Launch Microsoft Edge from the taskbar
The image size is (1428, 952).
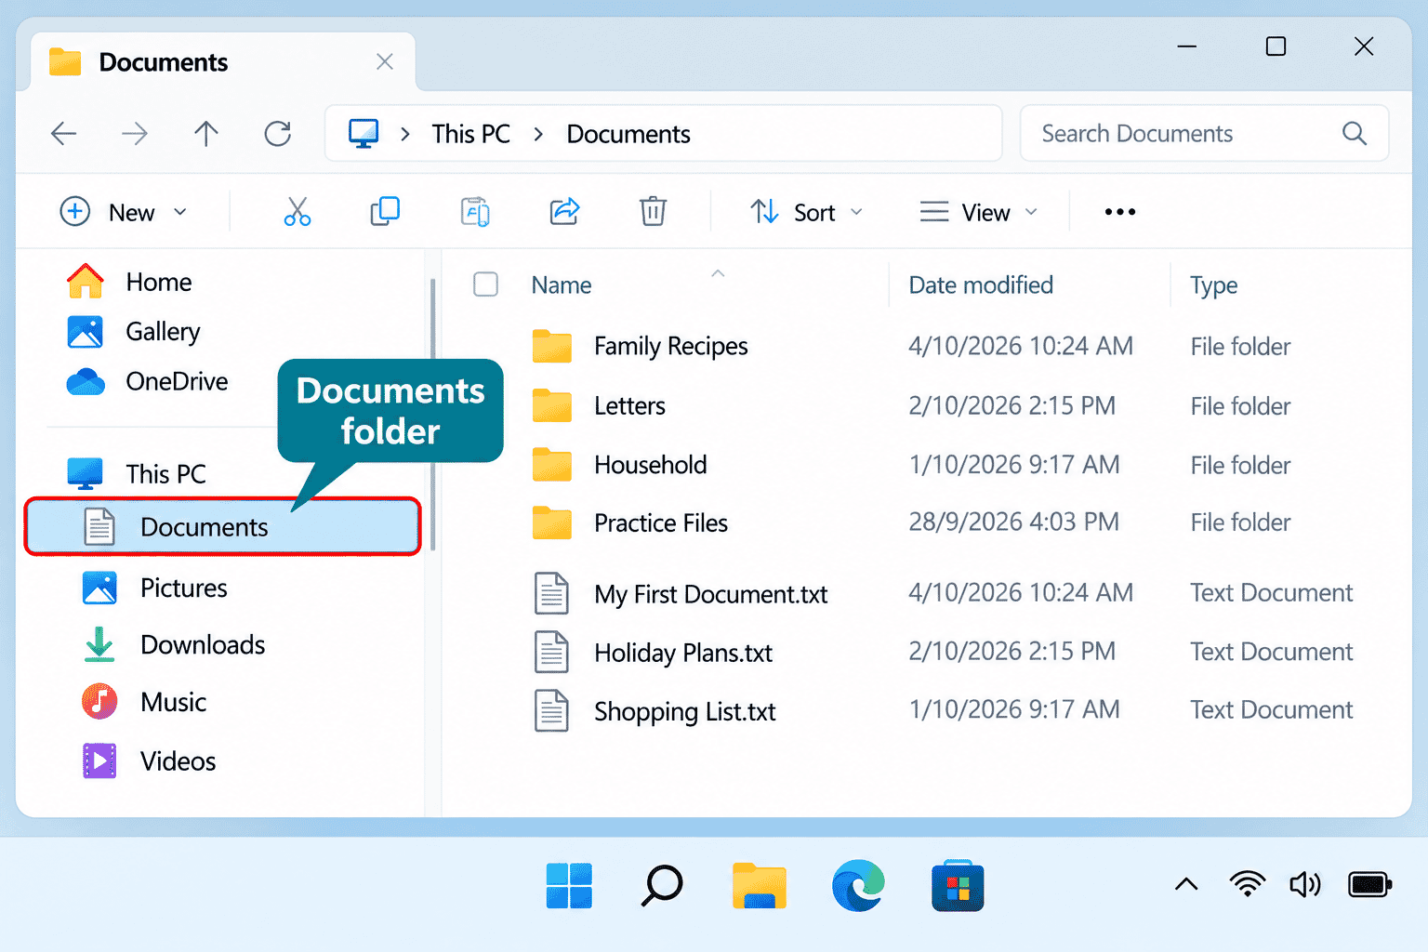pyautogui.click(x=858, y=885)
